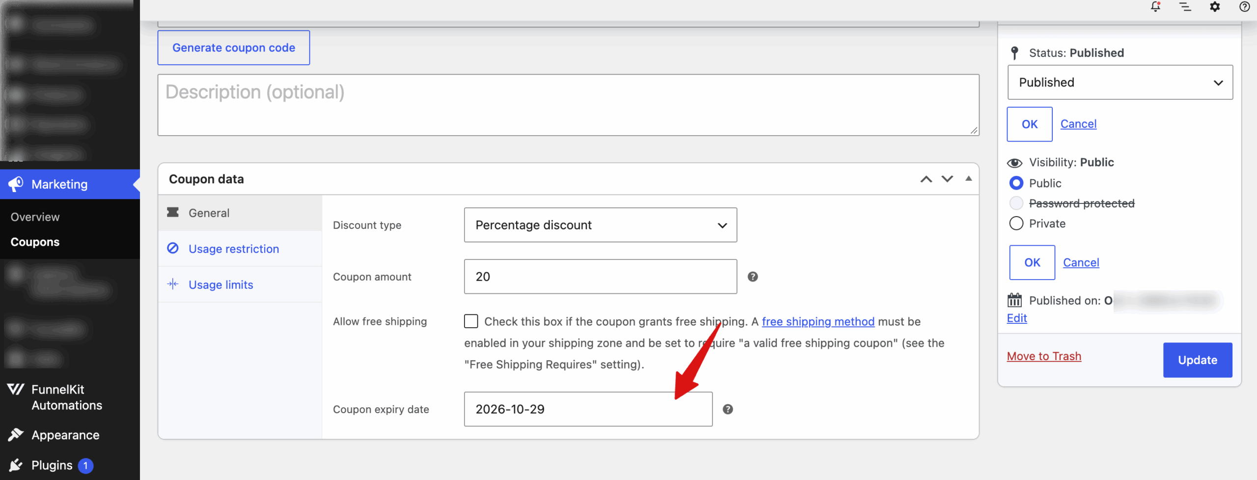Switch to the Usage limits tab

240,285
